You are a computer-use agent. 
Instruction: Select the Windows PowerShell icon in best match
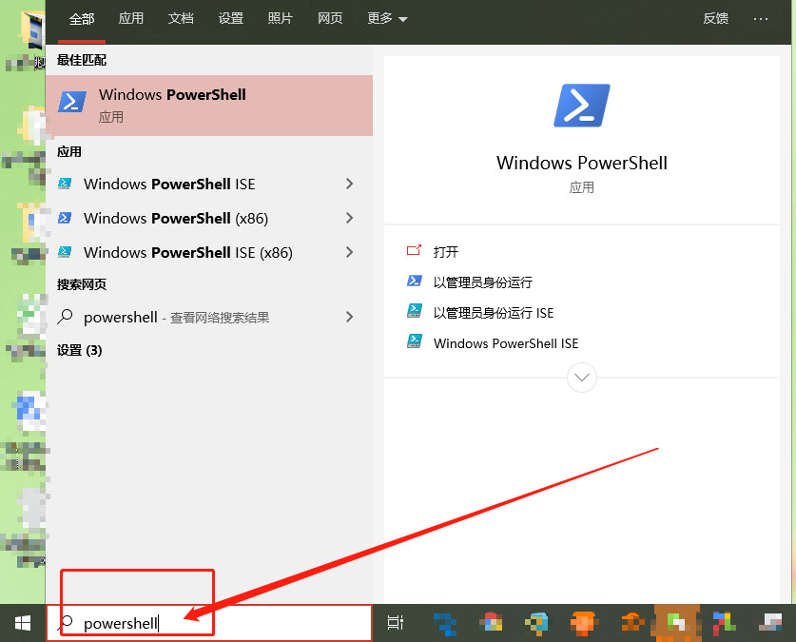pyautogui.click(x=71, y=101)
